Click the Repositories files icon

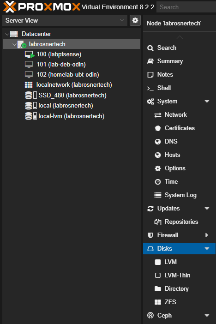tap(158, 222)
